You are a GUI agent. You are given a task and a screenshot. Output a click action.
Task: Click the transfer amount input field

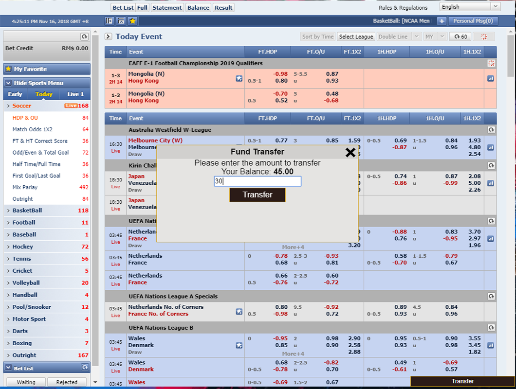point(258,181)
